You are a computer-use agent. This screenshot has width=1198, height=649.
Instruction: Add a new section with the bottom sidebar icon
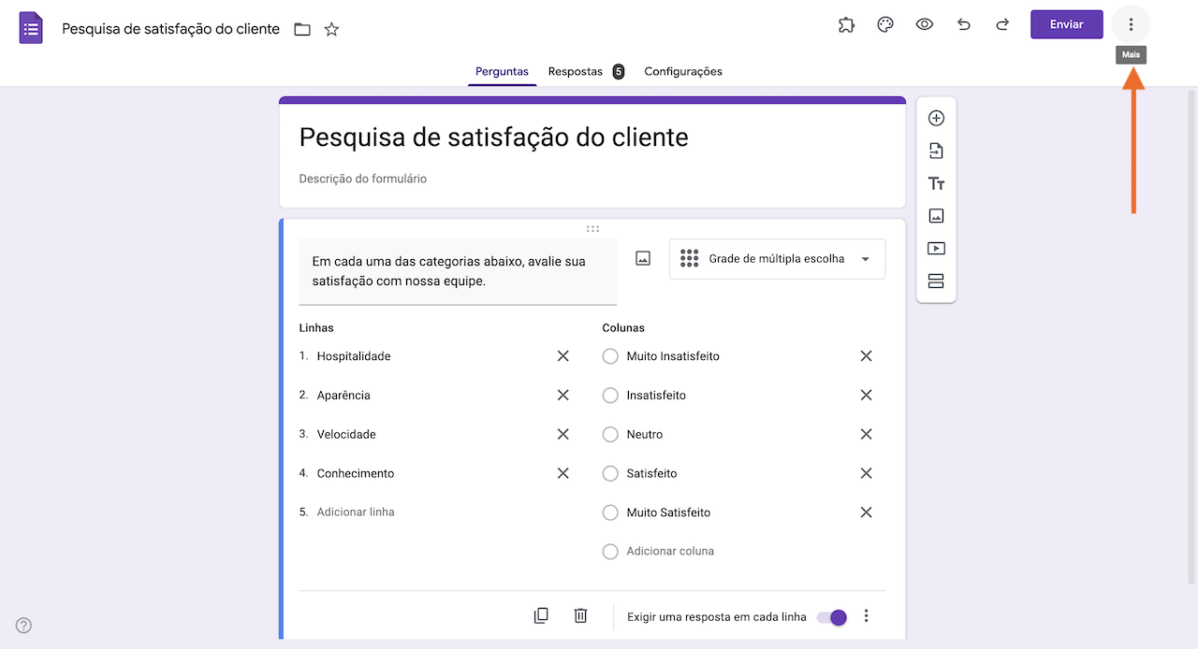[x=936, y=281]
